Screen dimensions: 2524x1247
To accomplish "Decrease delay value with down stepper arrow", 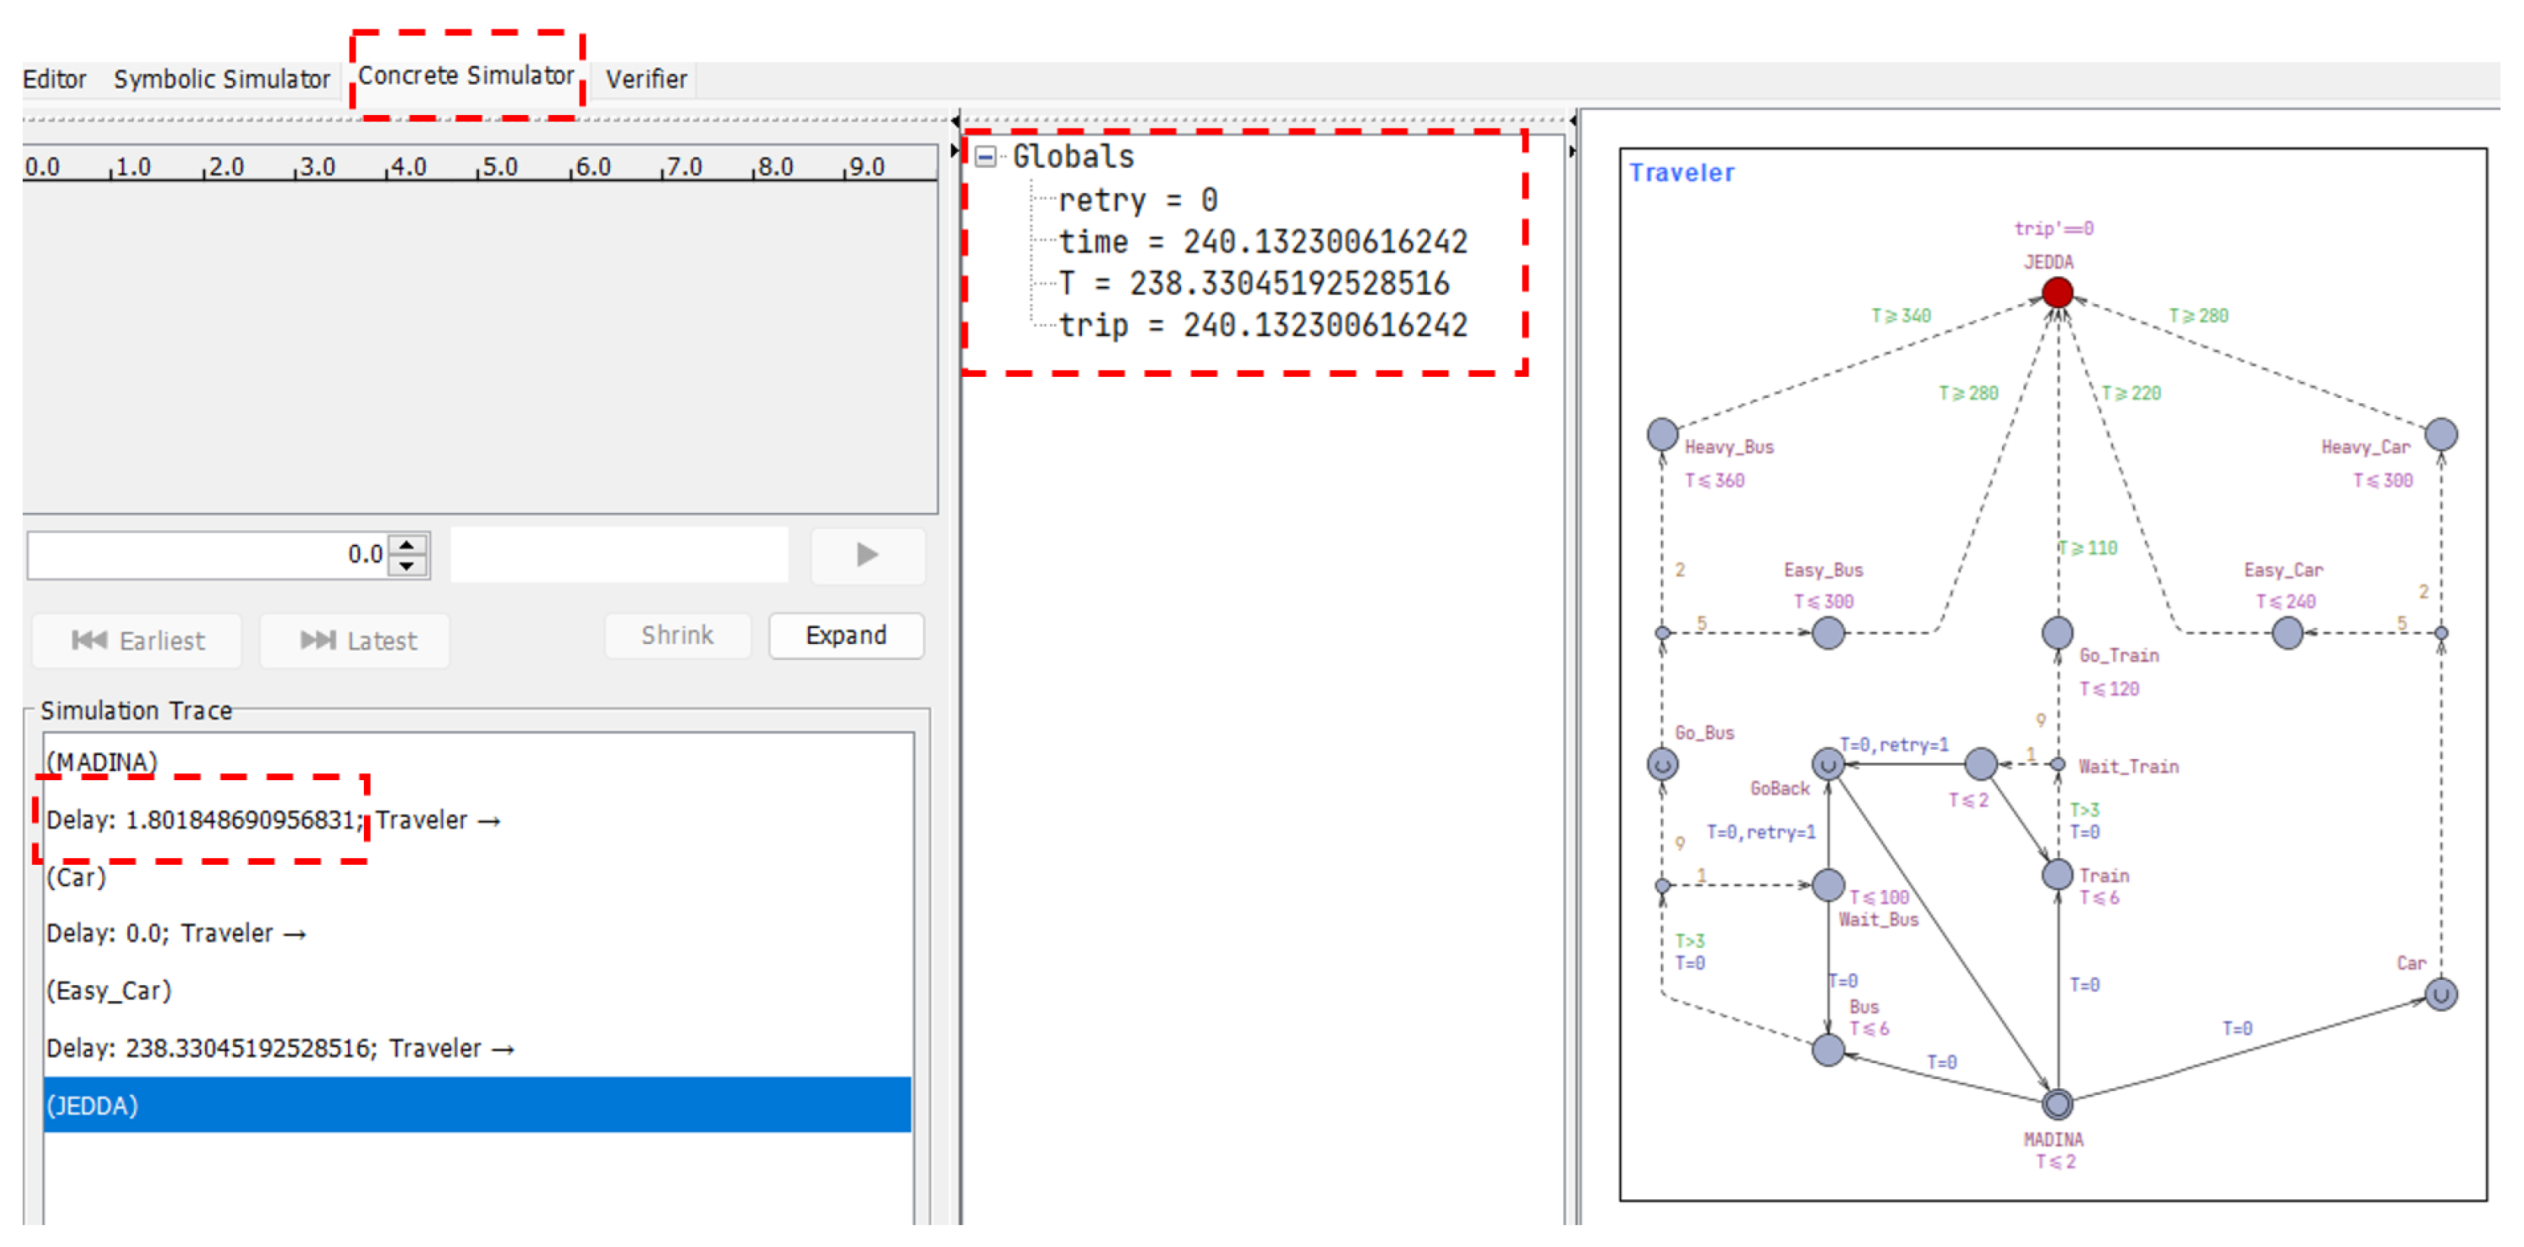I will coord(406,565).
